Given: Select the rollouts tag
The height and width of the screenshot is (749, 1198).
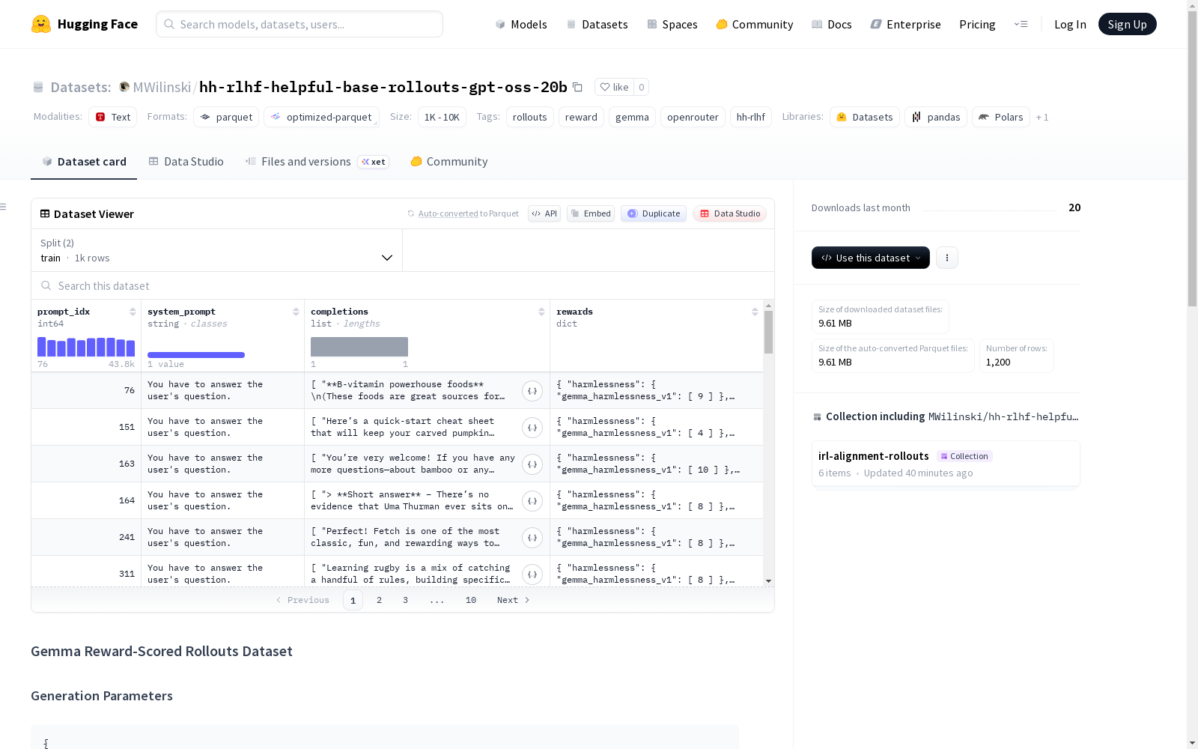Looking at the screenshot, I should (x=530, y=117).
